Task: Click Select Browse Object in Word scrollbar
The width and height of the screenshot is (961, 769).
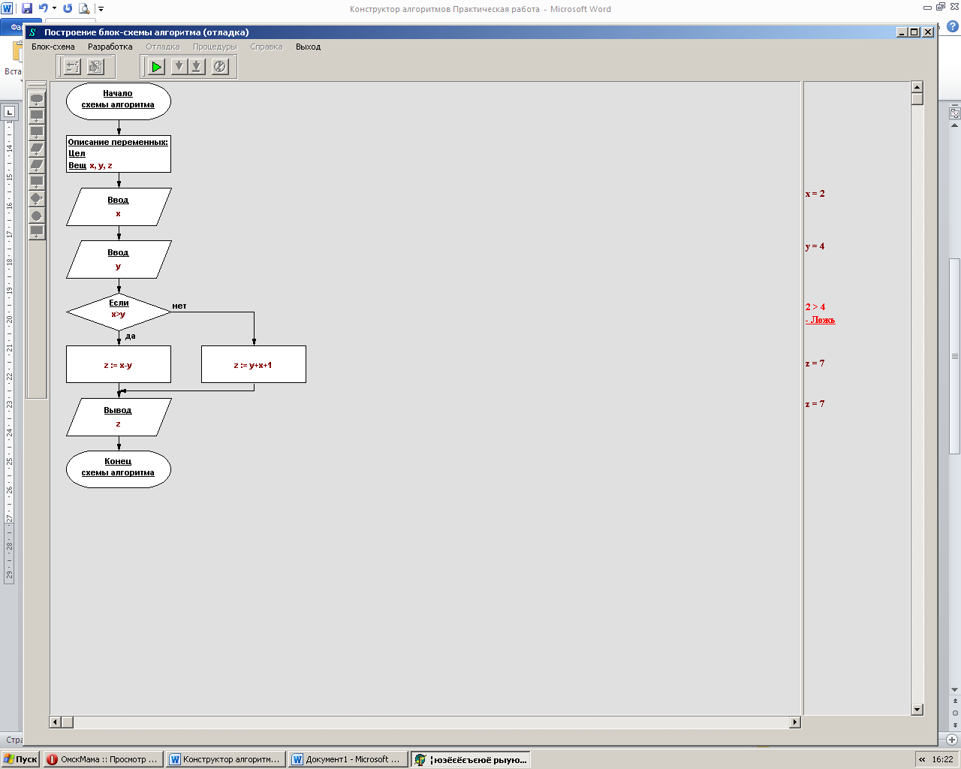Action: 955,713
